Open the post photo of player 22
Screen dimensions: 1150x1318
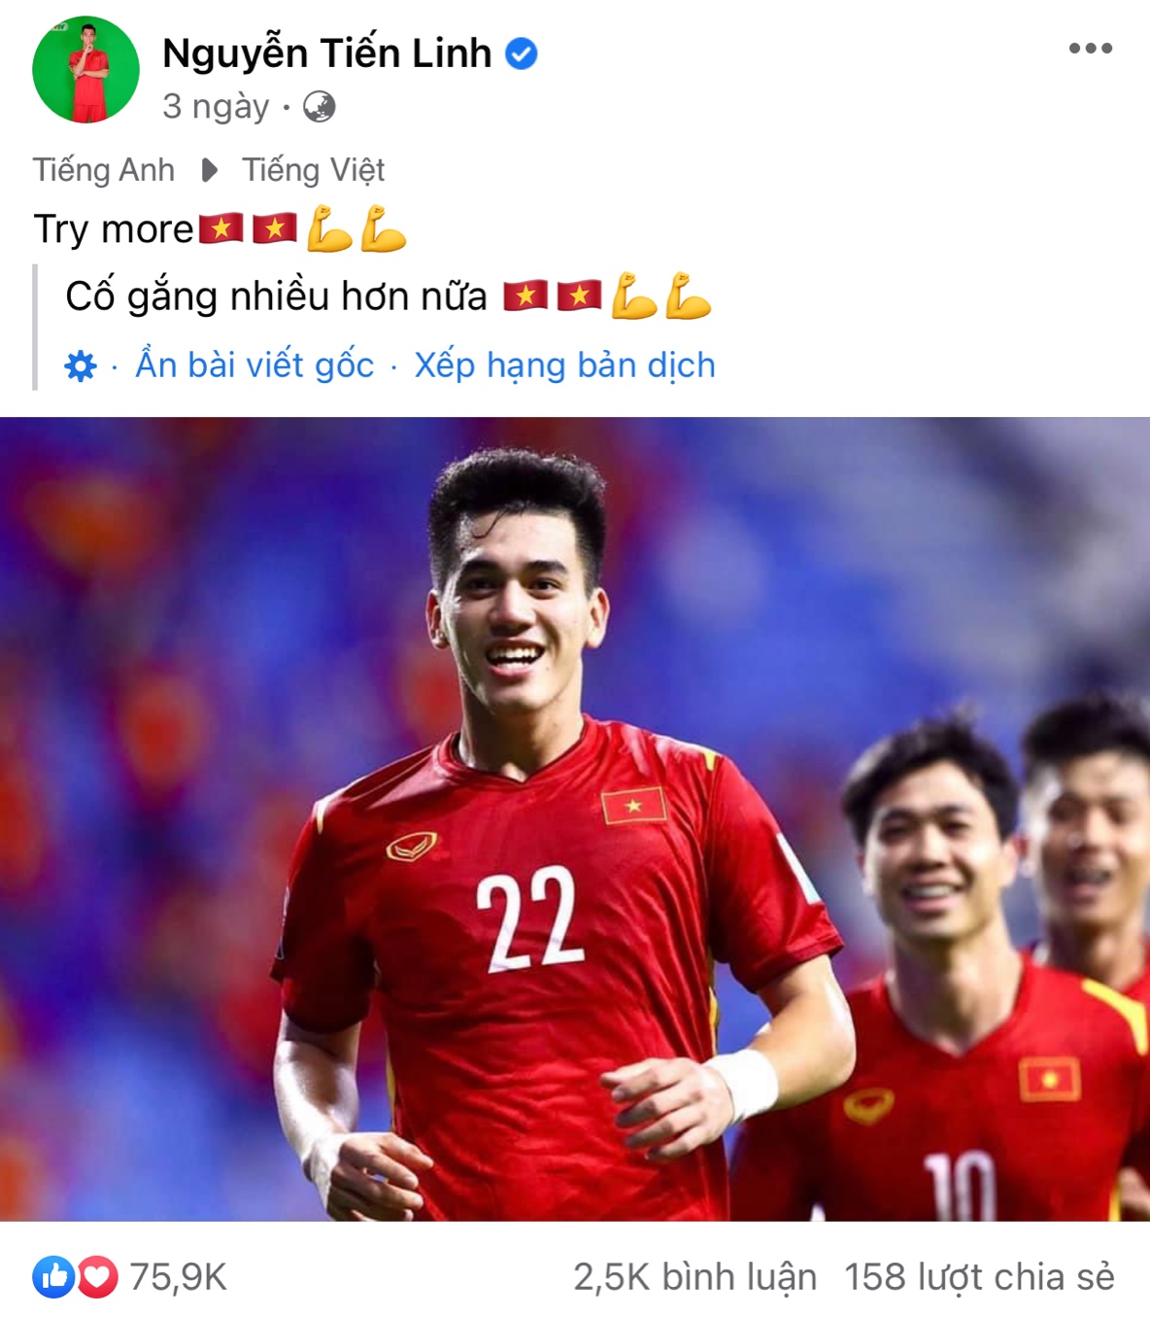[575, 818]
